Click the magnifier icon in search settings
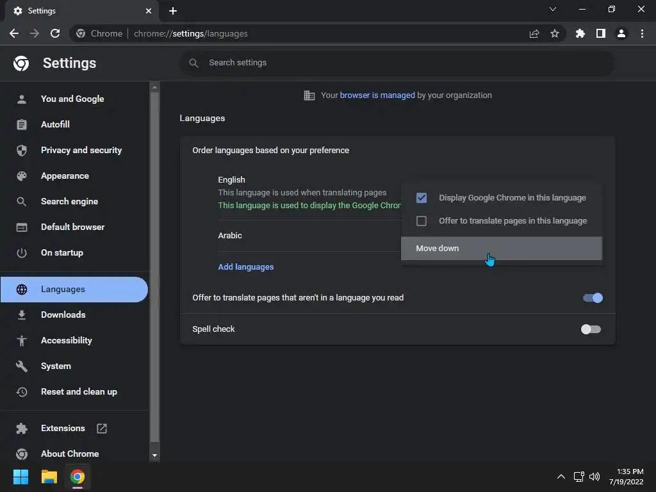Image resolution: width=656 pixels, height=492 pixels. pyautogui.click(x=193, y=63)
